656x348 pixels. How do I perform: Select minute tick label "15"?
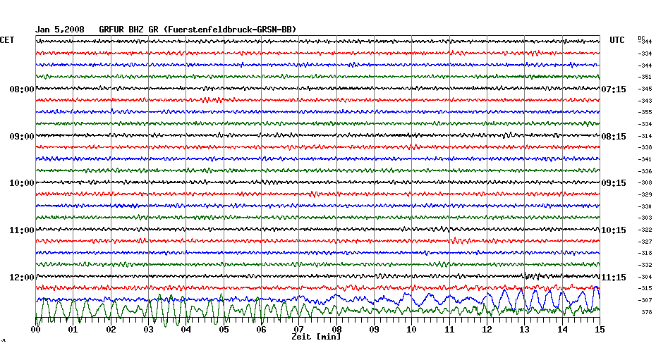tap(600, 329)
